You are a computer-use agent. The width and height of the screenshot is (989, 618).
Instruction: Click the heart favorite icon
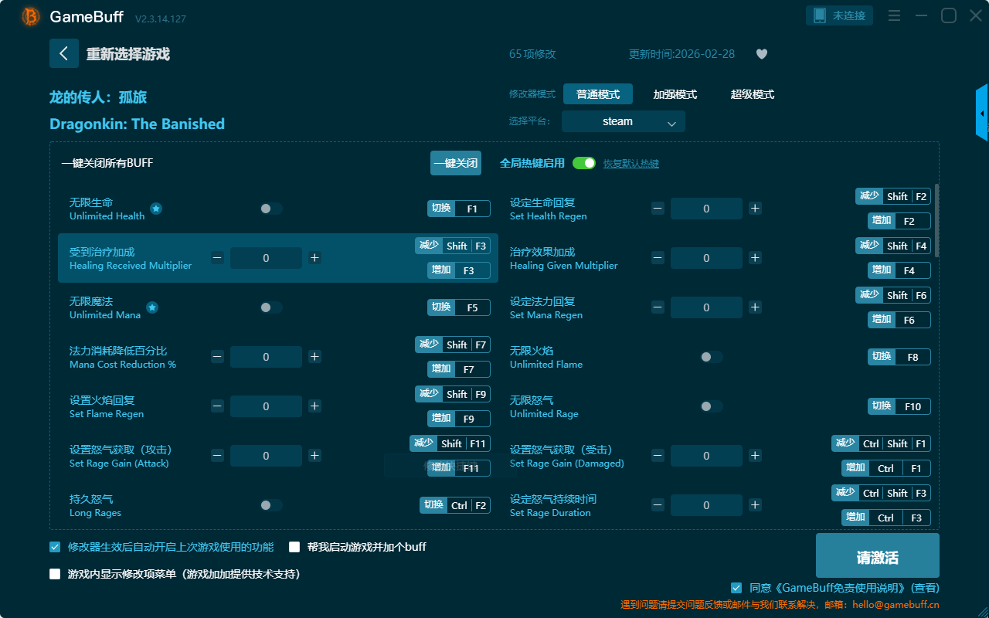click(x=762, y=54)
